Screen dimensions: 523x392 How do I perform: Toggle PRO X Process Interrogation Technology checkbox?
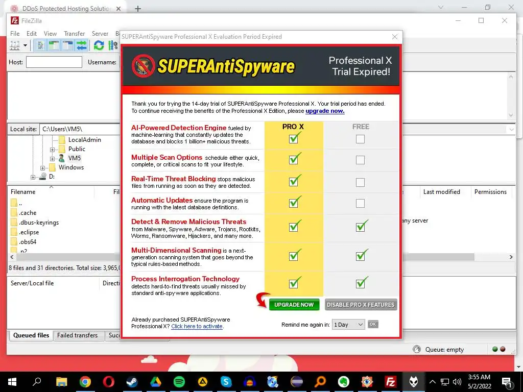coord(294,284)
